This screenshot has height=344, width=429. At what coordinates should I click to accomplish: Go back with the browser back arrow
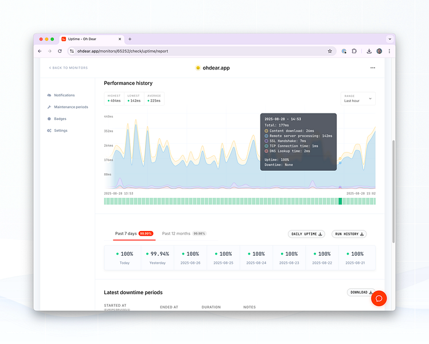pos(40,51)
